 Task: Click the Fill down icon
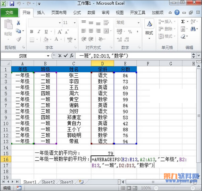183,29
